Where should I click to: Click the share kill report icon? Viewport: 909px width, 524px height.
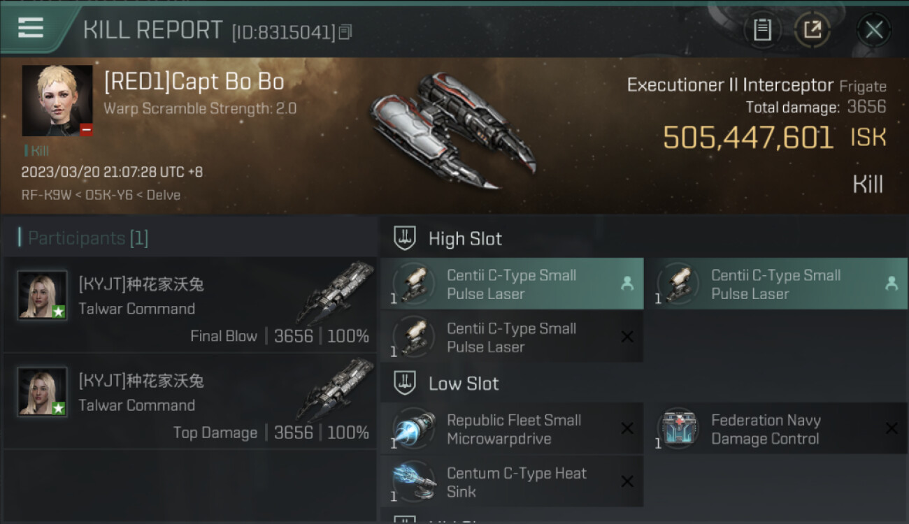tap(813, 30)
